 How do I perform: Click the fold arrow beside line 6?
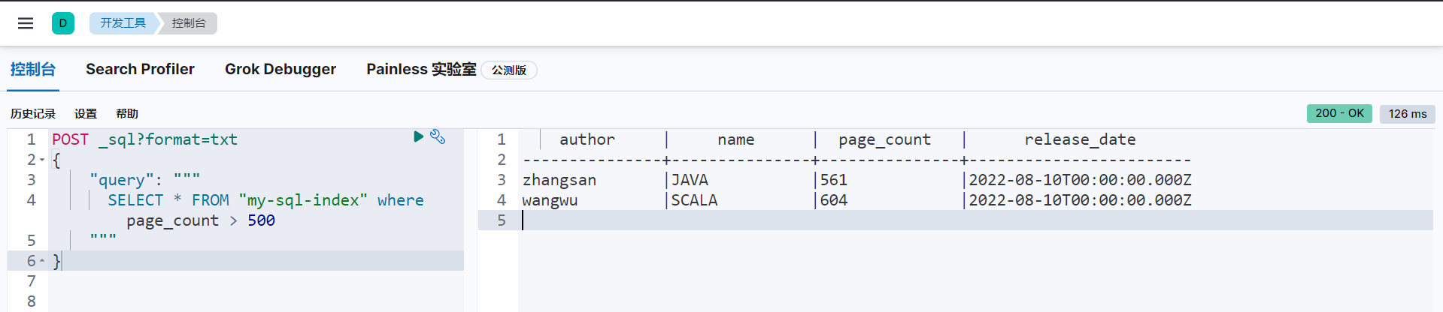[x=42, y=261]
